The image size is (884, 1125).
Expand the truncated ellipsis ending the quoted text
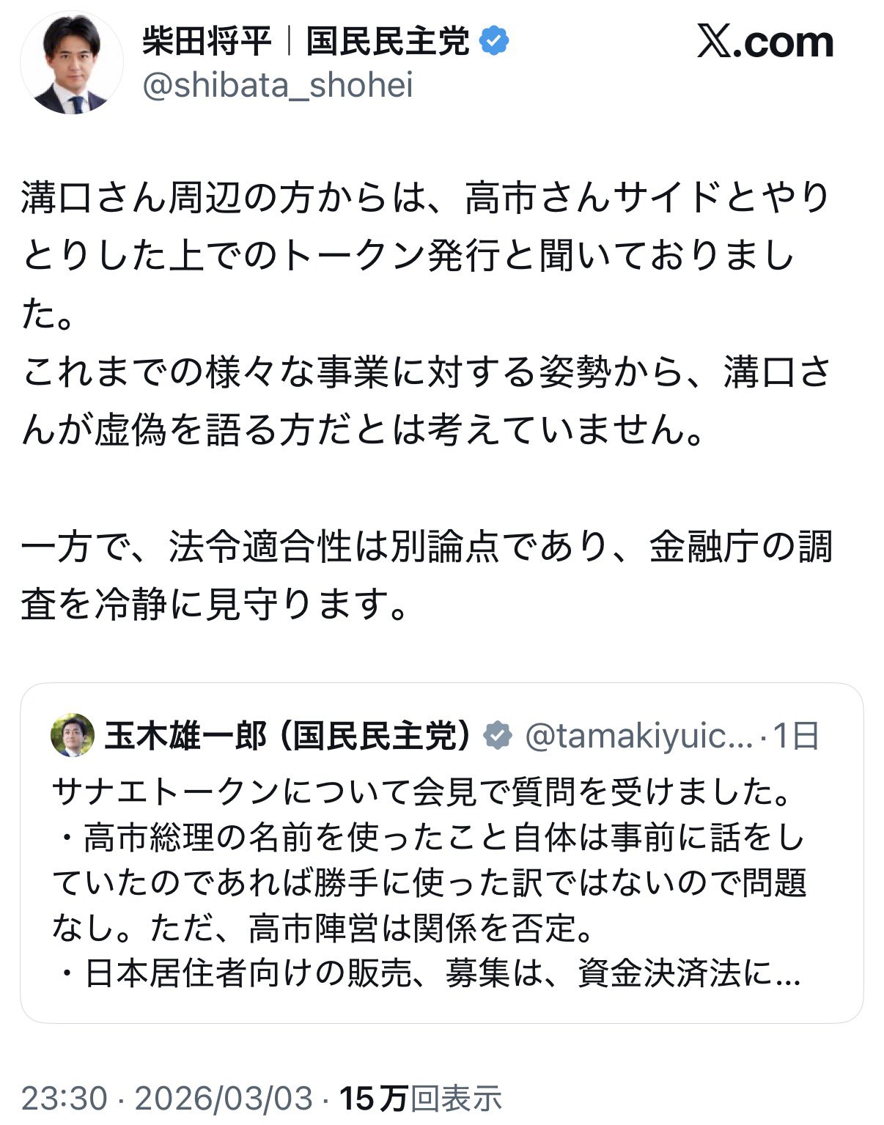pyautogui.click(x=788, y=974)
